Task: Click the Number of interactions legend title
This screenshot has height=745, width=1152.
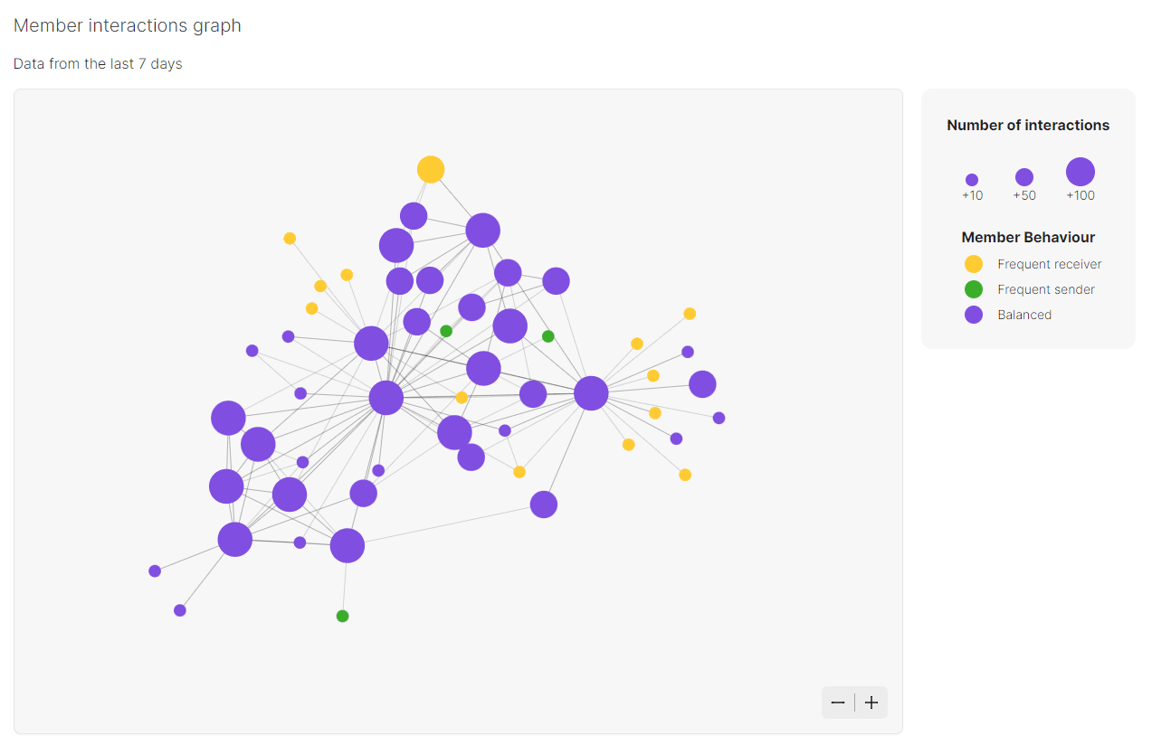Action: click(1028, 125)
